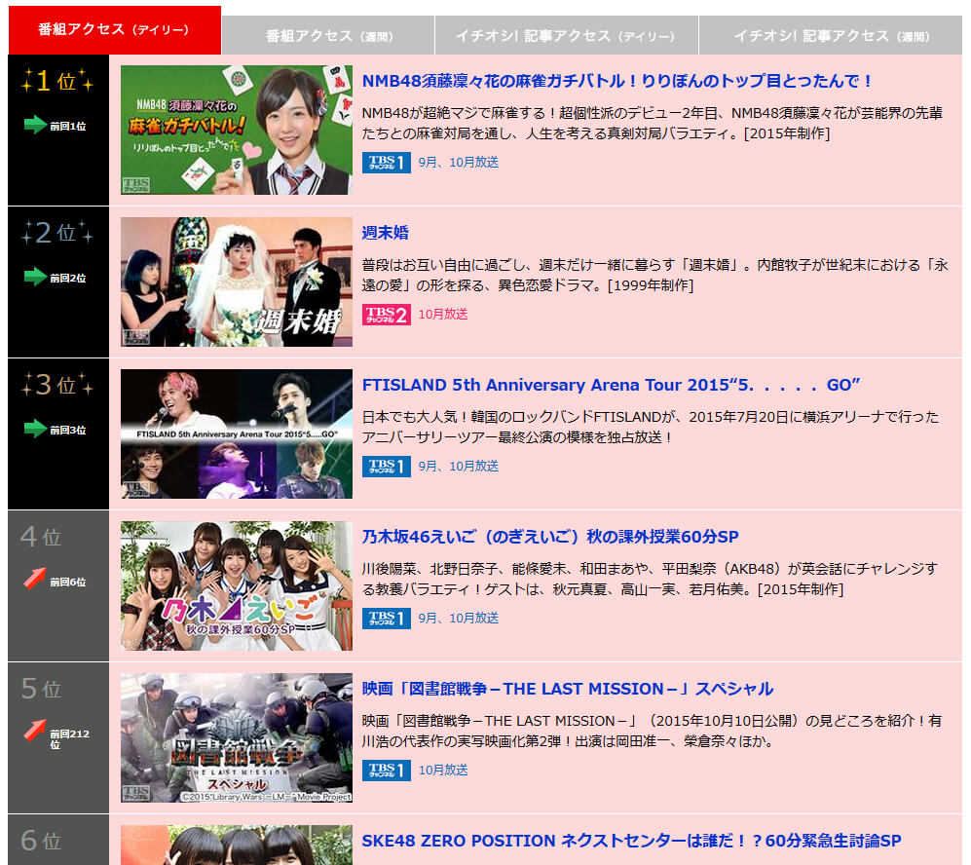Click the green arrow beside 前回3位
The image size is (971, 865).
click(x=35, y=429)
